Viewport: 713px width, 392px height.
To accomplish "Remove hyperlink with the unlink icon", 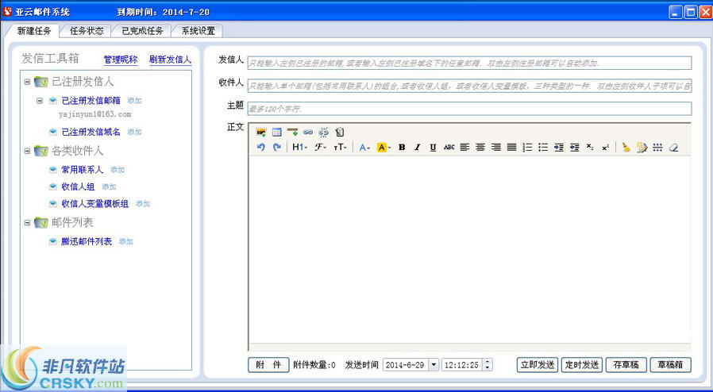I will pos(323,133).
